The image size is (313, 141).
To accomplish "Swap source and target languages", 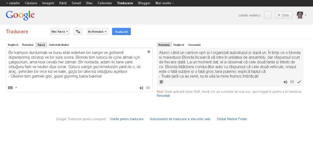I will coord(78,31).
